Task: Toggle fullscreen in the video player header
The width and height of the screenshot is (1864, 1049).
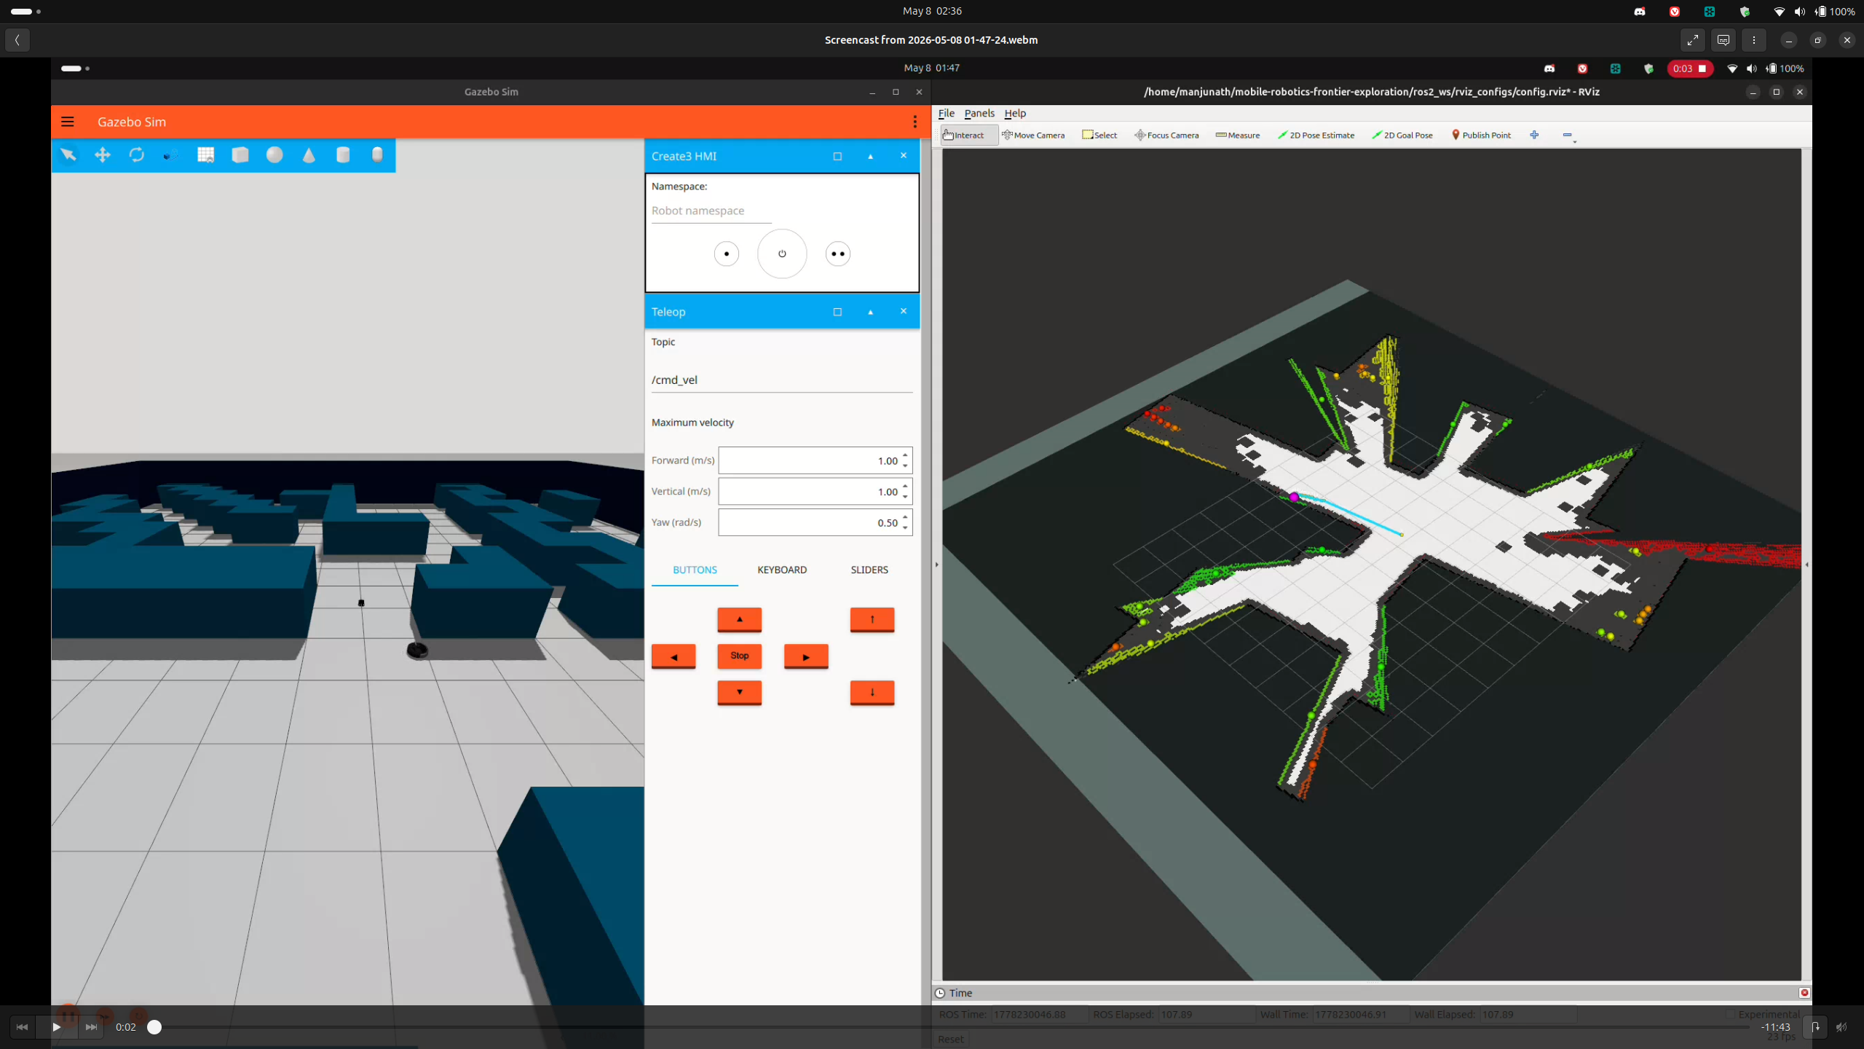Action: click(1693, 40)
